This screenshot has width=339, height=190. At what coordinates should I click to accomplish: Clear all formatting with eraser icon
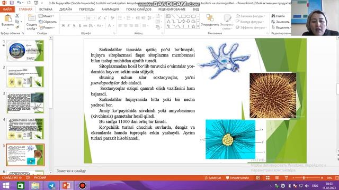tap(112, 18)
